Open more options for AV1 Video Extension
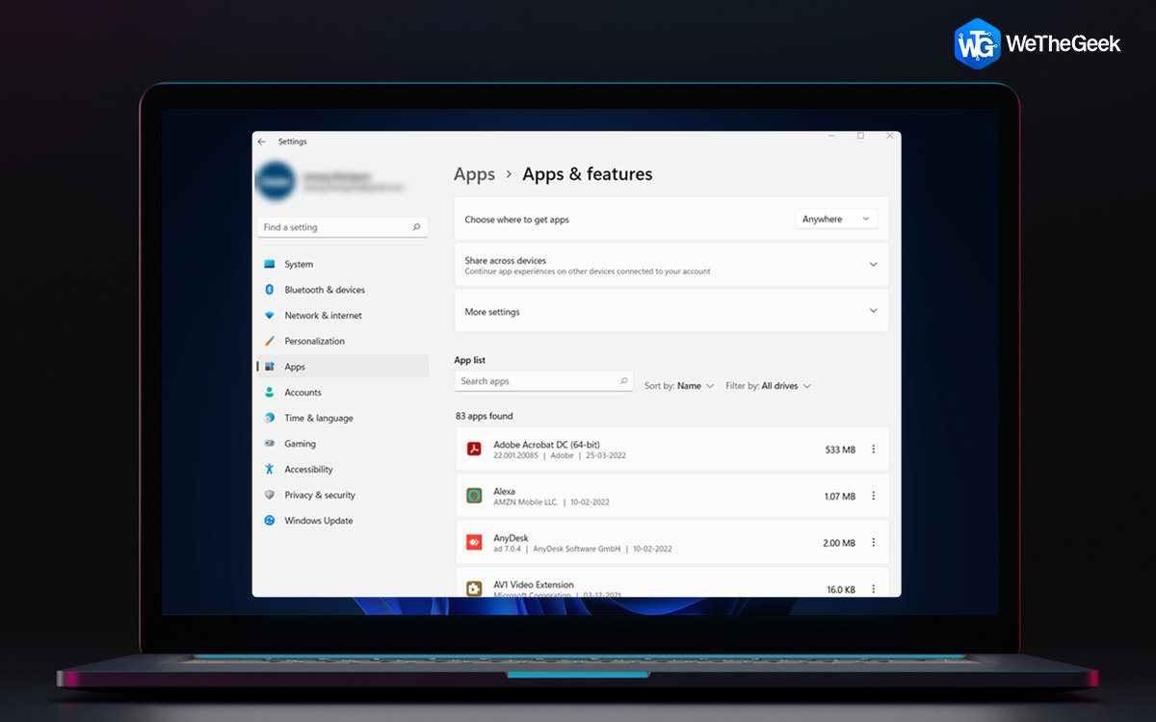 click(874, 589)
